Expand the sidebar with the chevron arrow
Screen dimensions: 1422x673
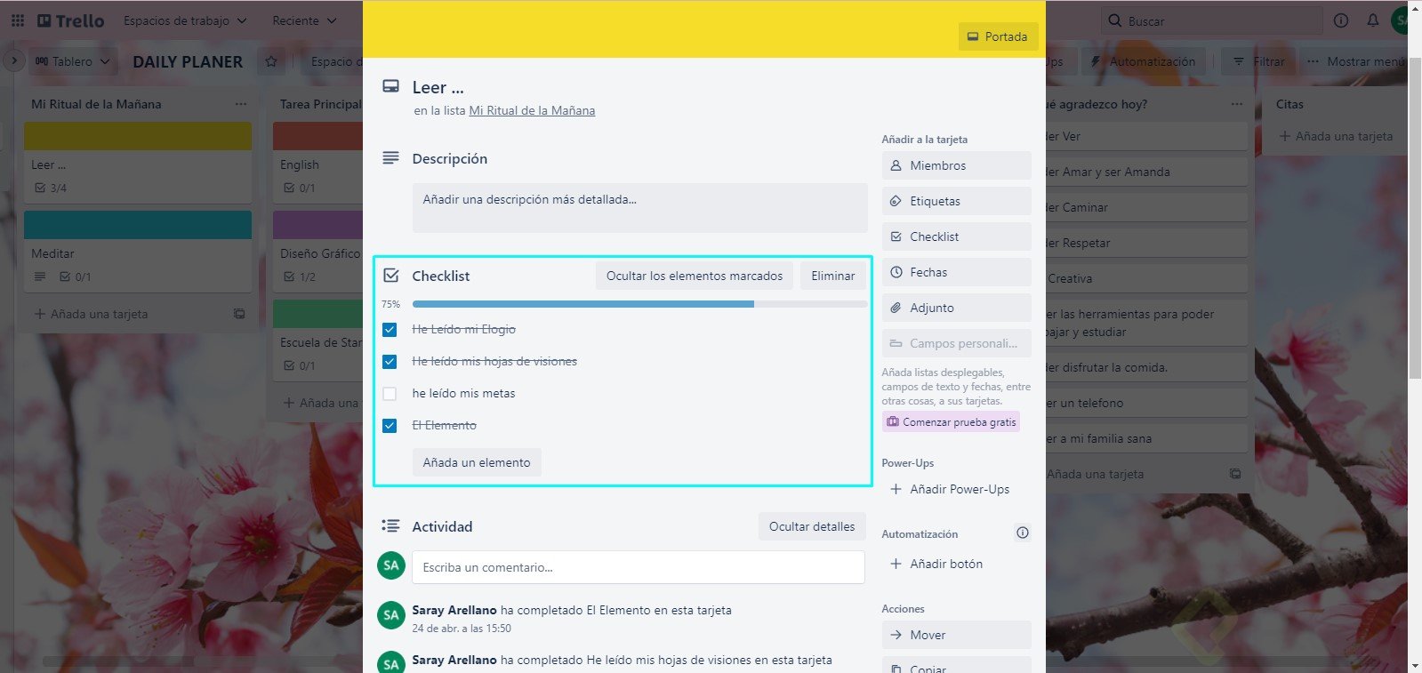click(13, 61)
